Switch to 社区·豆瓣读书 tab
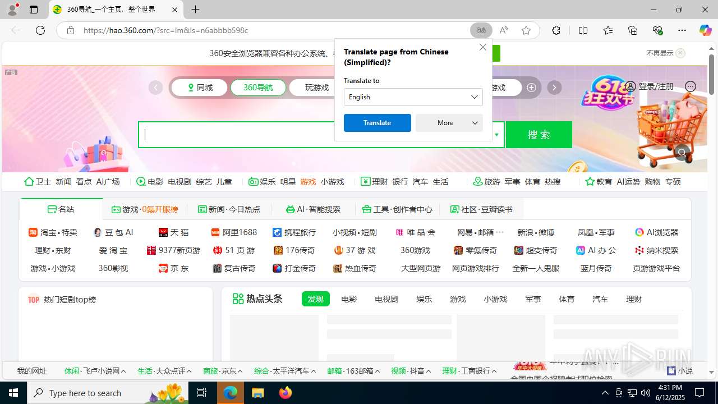The width and height of the screenshot is (718, 404). (481, 209)
